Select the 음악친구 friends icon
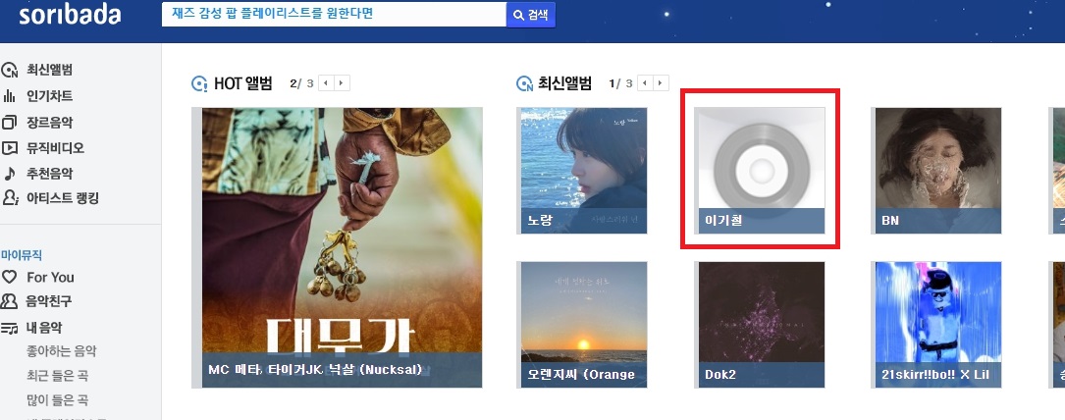 click(x=10, y=301)
